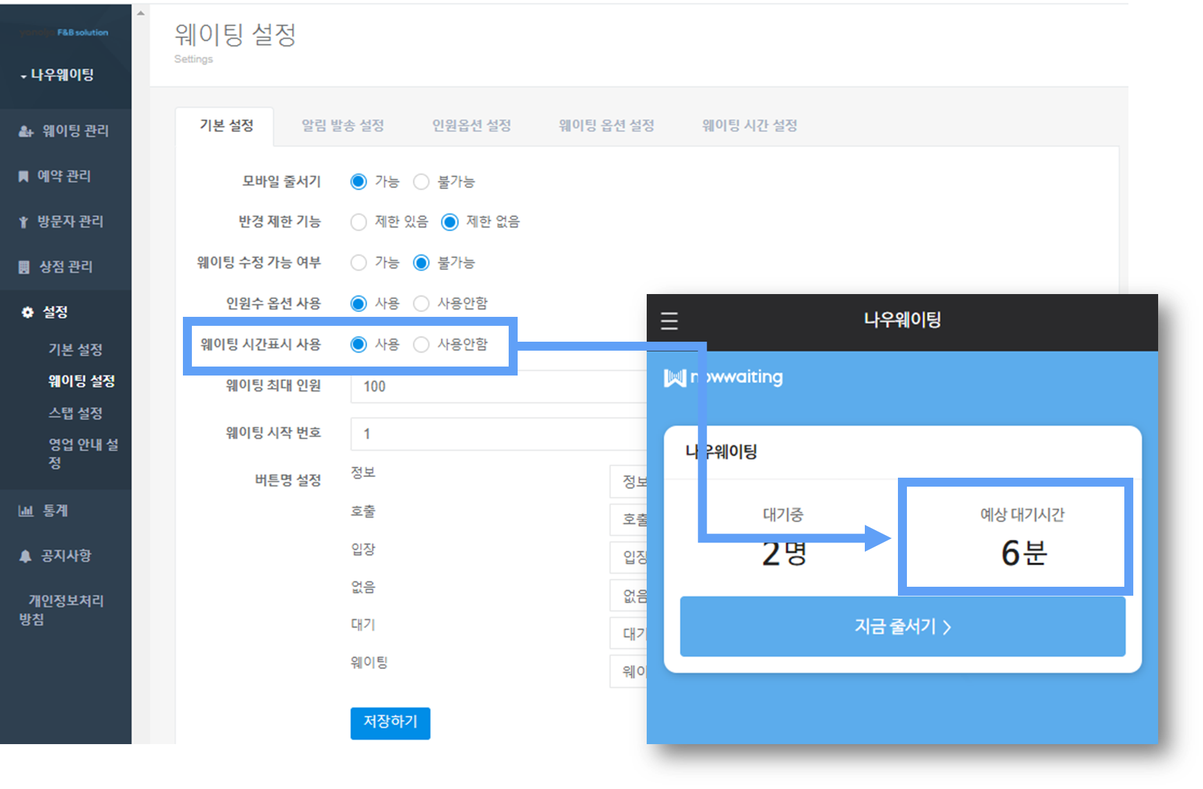Click the 웨이팅 시작 번호 input field
Screen dimensions: 1203x789
click(x=498, y=434)
